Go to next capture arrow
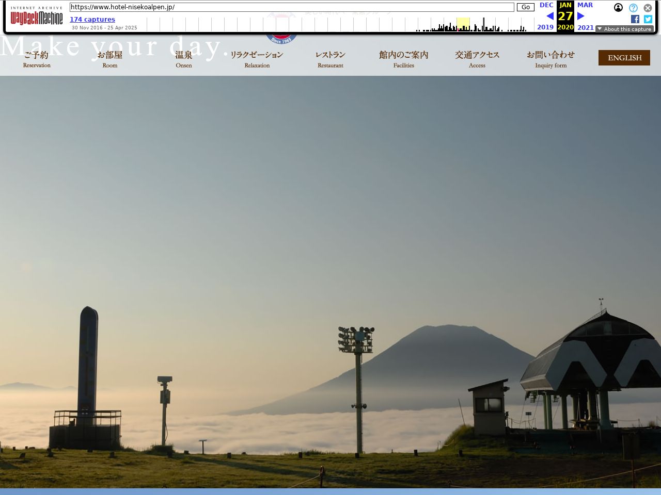 coord(581,16)
